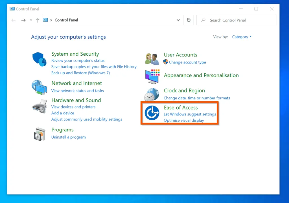Click the System and Security shield icon
The height and width of the screenshot is (203, 289).
pos(39,59)
